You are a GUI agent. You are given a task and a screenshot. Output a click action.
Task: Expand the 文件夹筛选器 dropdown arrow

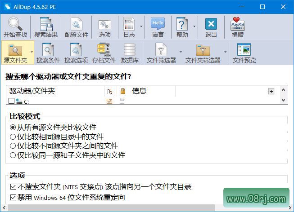click(x=226, y=52)
